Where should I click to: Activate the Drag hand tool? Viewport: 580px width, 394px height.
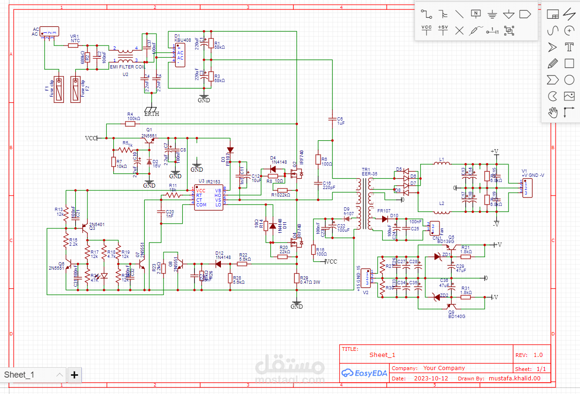[553, 112]
